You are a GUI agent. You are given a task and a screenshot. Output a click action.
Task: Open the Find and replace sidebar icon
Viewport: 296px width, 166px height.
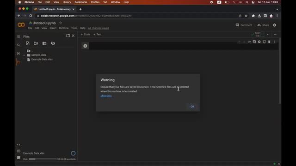[x=18, y=45]
